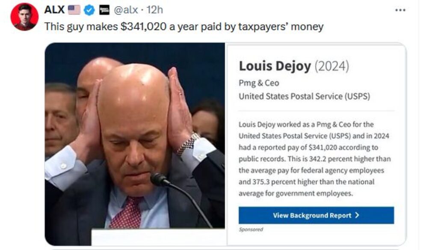
Task: Click United States Postal Service (USPS) line
Action: tap(304, 96)
